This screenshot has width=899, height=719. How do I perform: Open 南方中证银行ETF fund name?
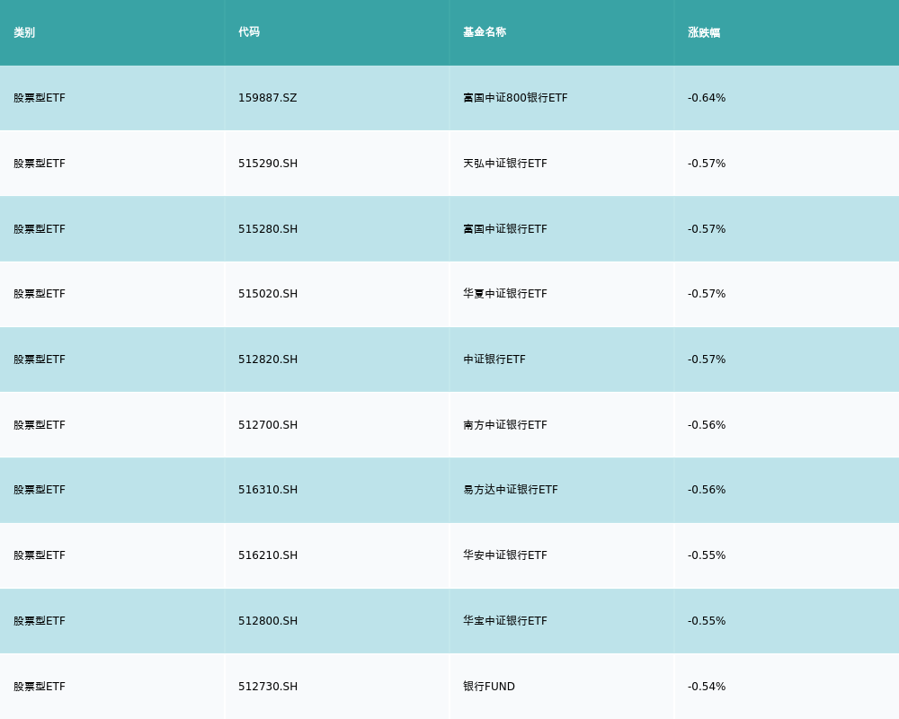(x=504, y=425)
